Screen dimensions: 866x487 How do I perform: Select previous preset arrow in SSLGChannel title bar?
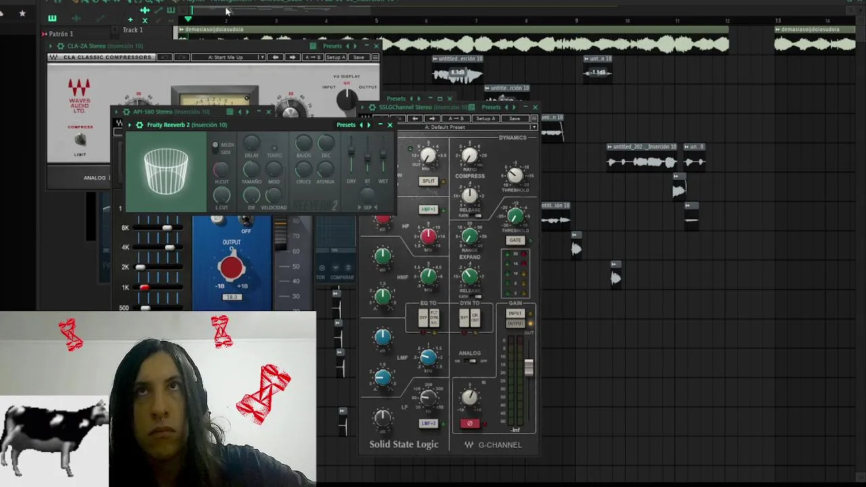coord(506,108)
